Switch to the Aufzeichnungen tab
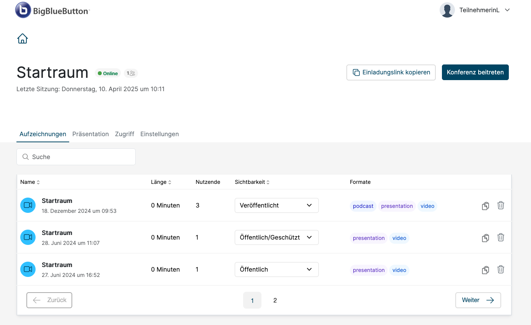 tap(43, 134)
